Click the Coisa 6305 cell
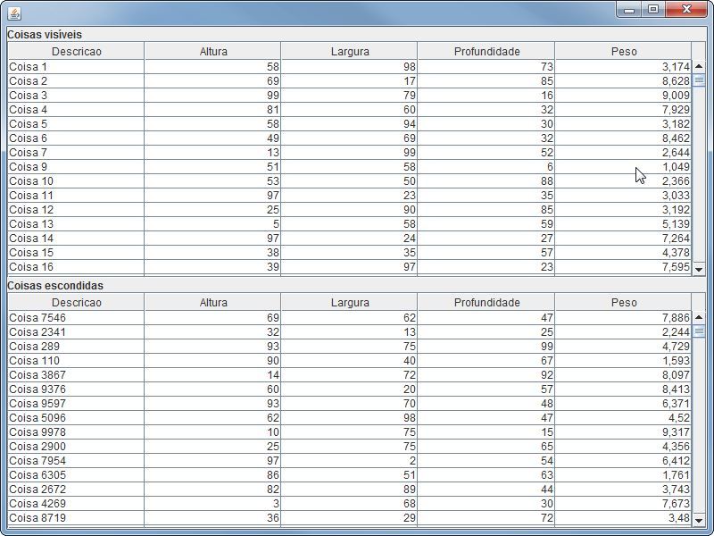This screenshot has width=714, height=536. tap(76, 475)
